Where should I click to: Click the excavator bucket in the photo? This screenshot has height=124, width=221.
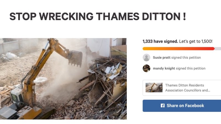[75, 59]
